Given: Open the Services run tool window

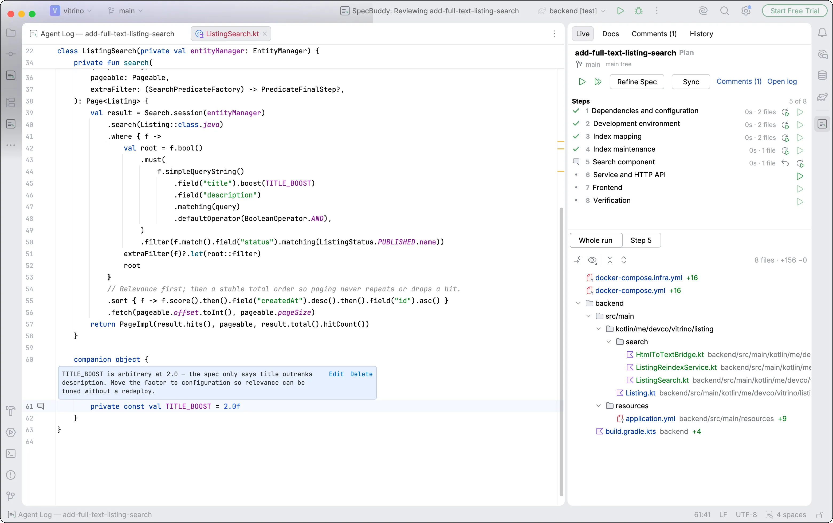Looking at the screenshot, I should click(11, 432).
